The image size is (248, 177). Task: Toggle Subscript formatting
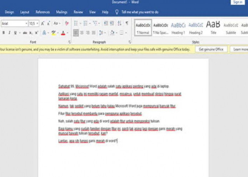pyautogui.click(x=31, y=33)
